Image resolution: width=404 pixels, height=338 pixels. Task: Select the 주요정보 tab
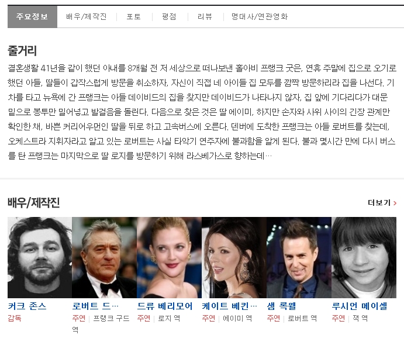tap(32, 16)
